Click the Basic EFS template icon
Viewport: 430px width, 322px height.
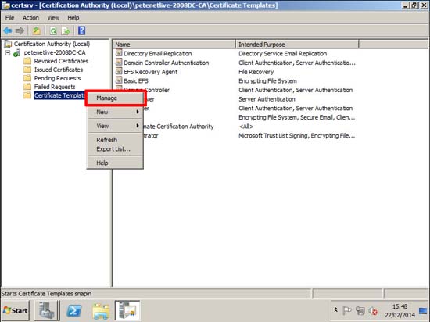[x=119, y=80]
